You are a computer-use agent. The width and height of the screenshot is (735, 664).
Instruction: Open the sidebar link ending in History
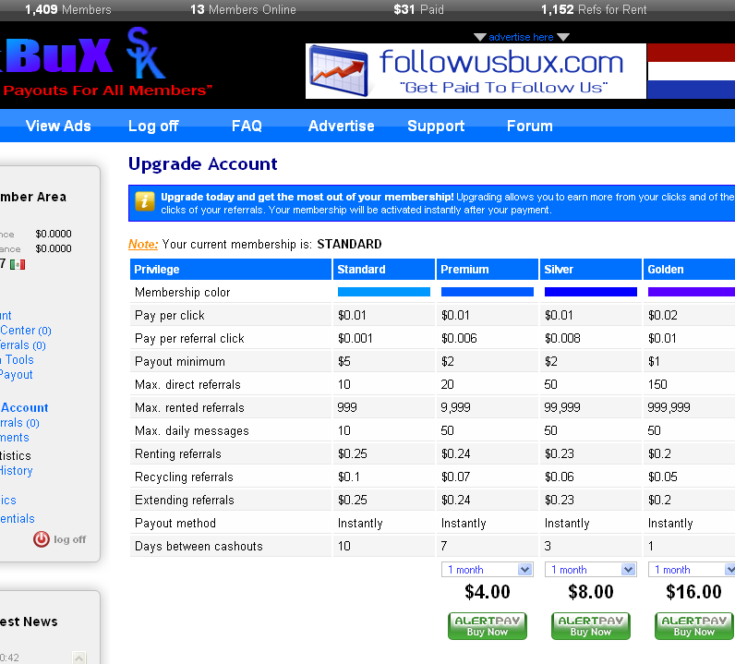[x=16, y=470]
